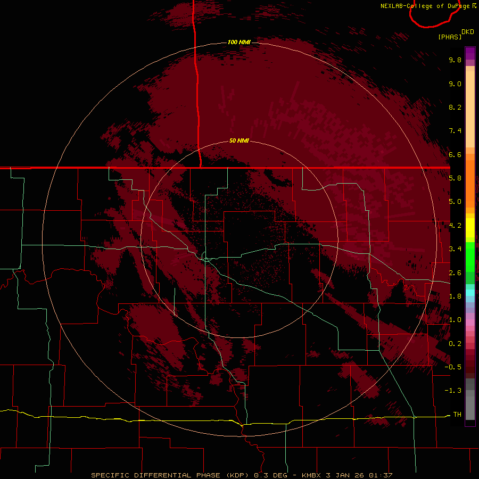
Task: Pick the cyan segment of the color bar
Action: 470,293
